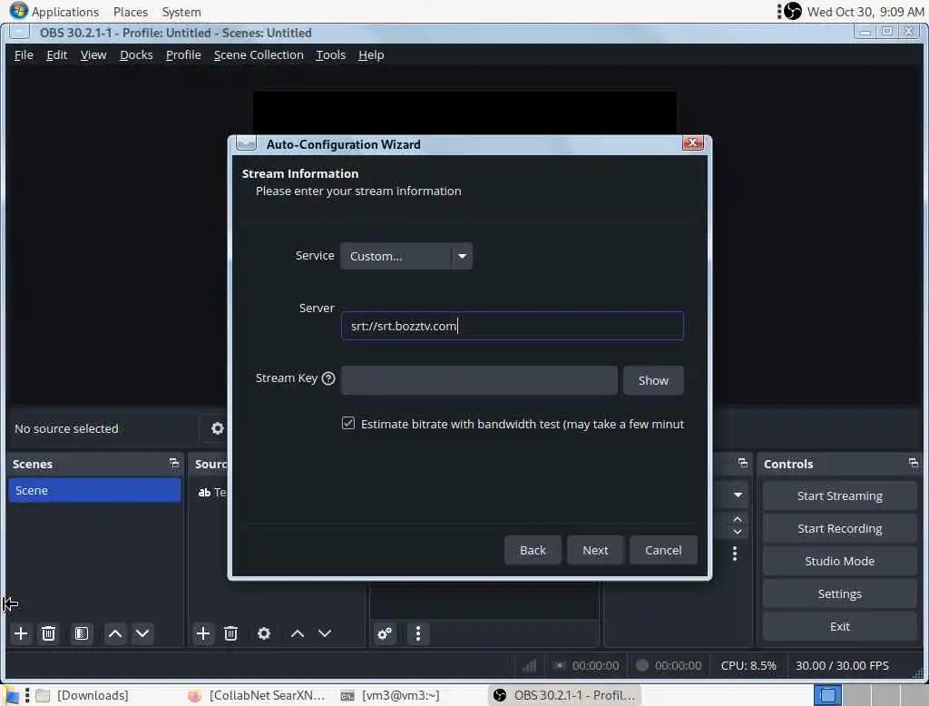Undock the Controls panel icon
Viewport: 929px width, 706px height.
click(x=913, y=464)
